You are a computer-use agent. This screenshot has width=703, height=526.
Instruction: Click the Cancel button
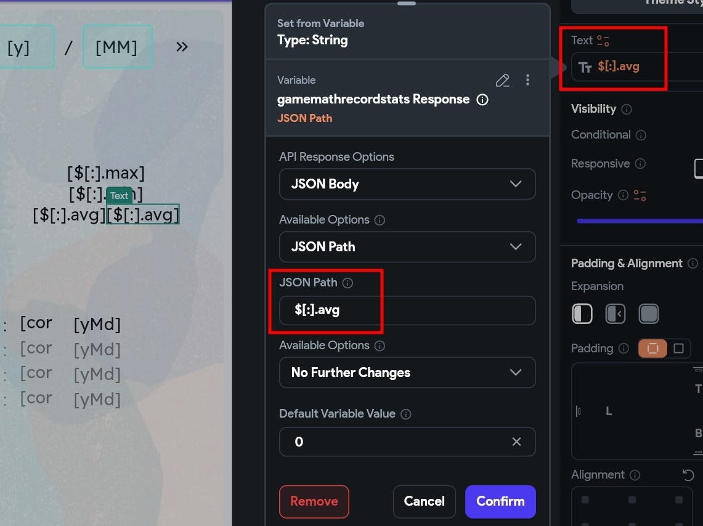tap(424, 501)
